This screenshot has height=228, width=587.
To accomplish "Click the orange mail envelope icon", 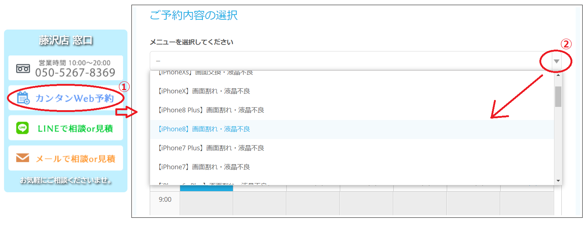I will pos(23,158).
